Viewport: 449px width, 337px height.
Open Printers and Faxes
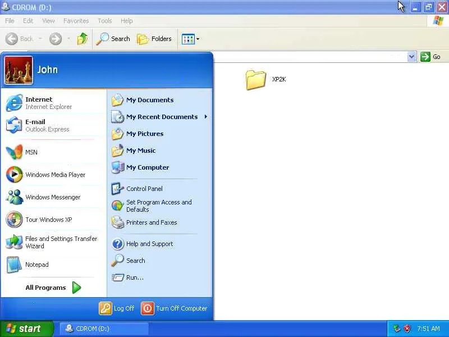(x=160, y=222)
